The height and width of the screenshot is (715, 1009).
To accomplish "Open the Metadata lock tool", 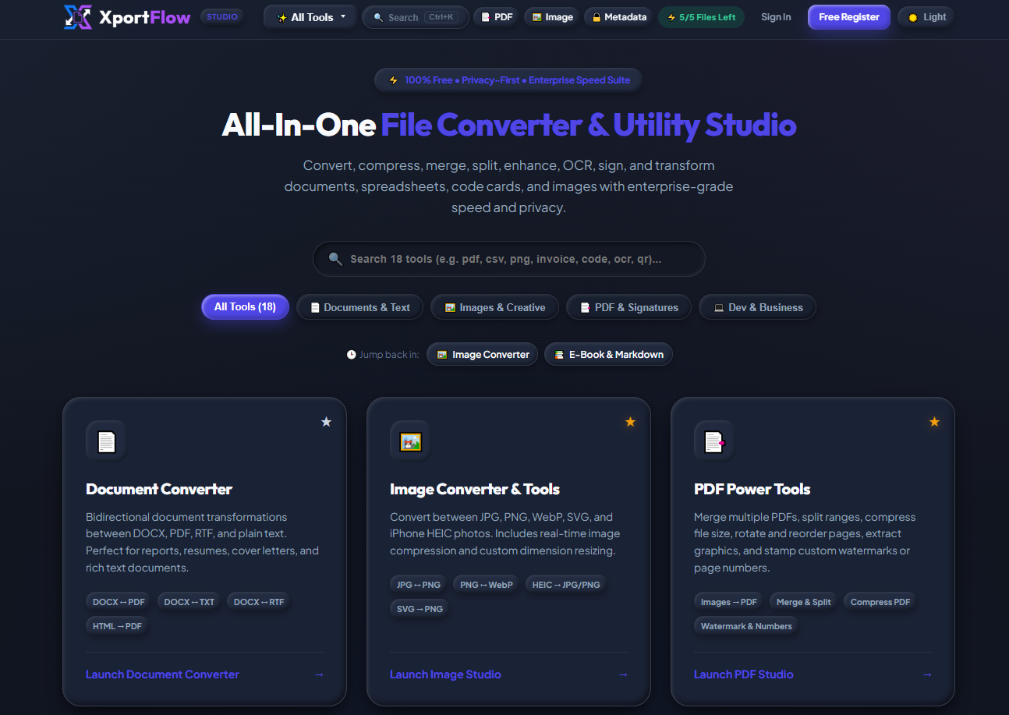I will coord(620,17).
